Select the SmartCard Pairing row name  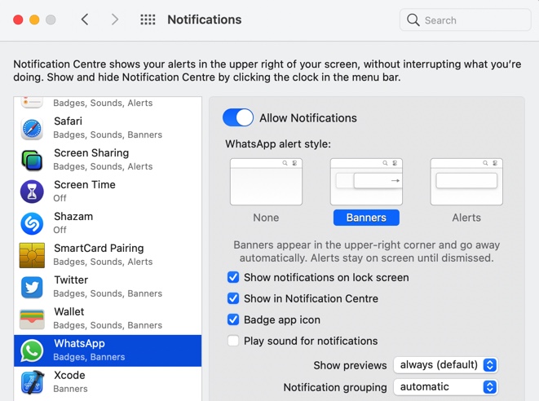(x=99, y=248)
